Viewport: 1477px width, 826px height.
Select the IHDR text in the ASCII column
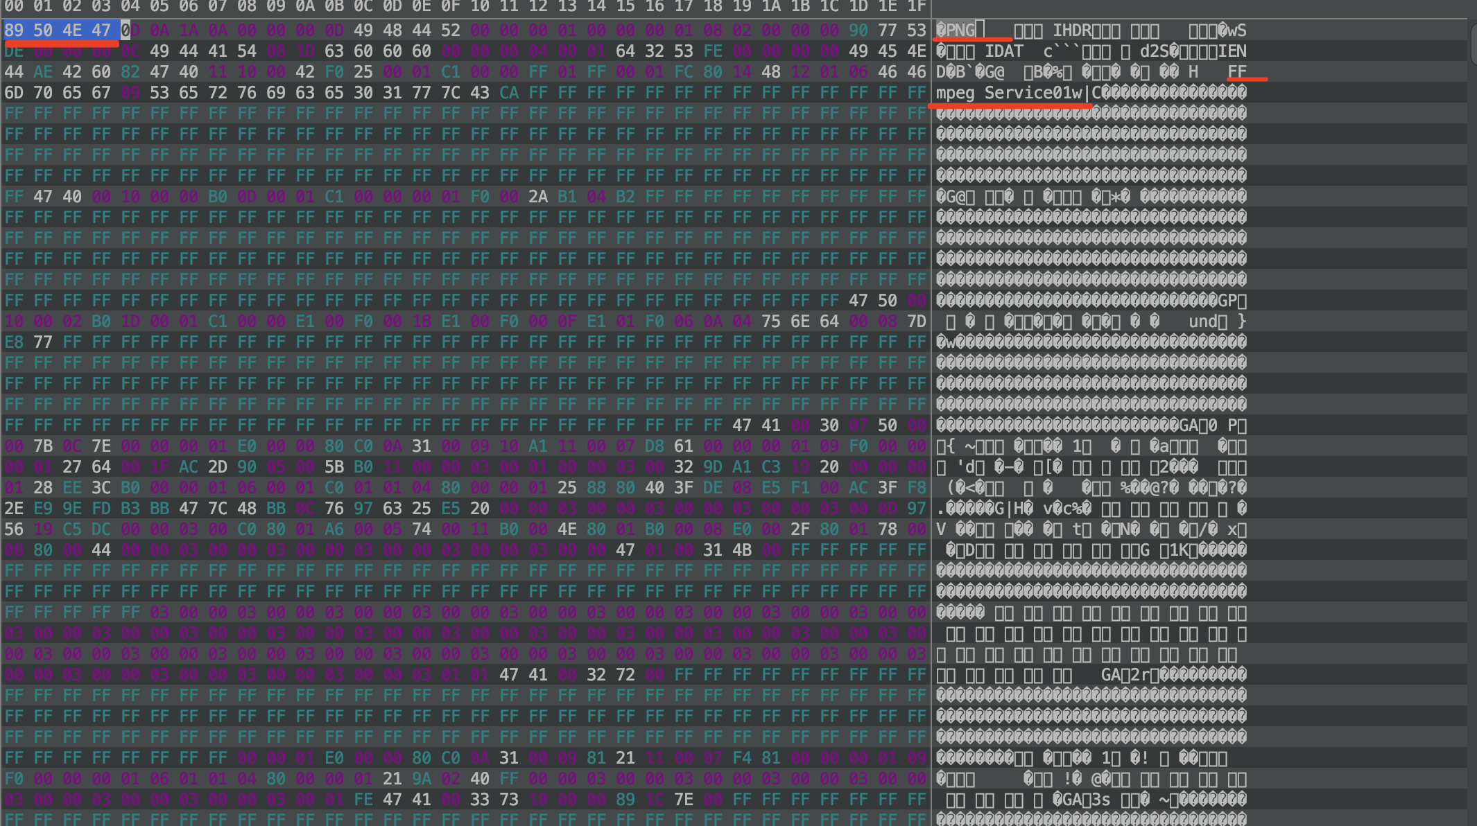pos(1072,30)
